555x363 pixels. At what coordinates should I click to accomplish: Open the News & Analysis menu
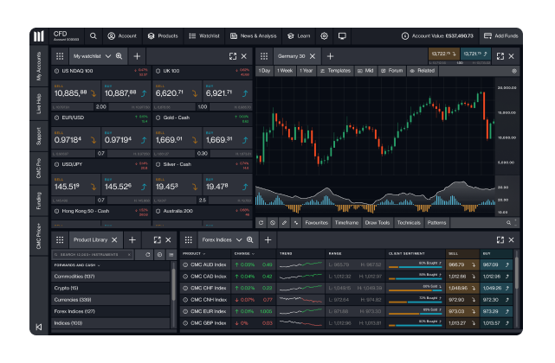click(x=254, y=36)
